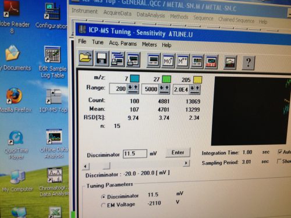Screen dimensions: 291x218
Task: Click the MO+ oxide tuning toolbar icon
Action: (168, 61)
